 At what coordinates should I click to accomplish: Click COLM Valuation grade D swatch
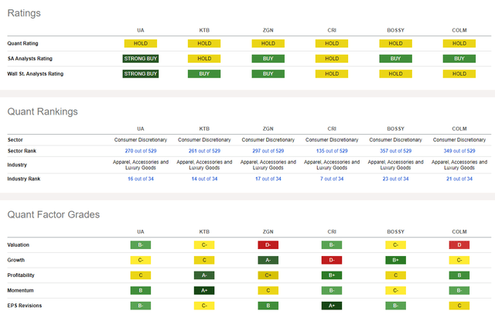(x=459, y=245)
